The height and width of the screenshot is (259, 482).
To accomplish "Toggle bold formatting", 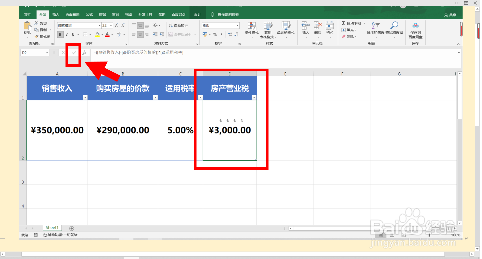I will (60, 34).
